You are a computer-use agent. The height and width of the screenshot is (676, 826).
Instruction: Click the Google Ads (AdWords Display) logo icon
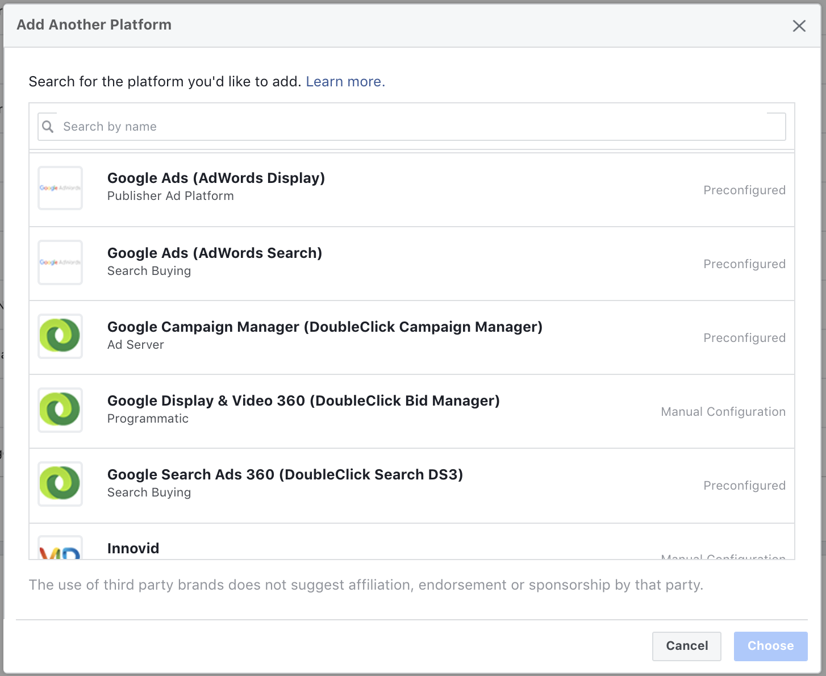tap(60, 188)
